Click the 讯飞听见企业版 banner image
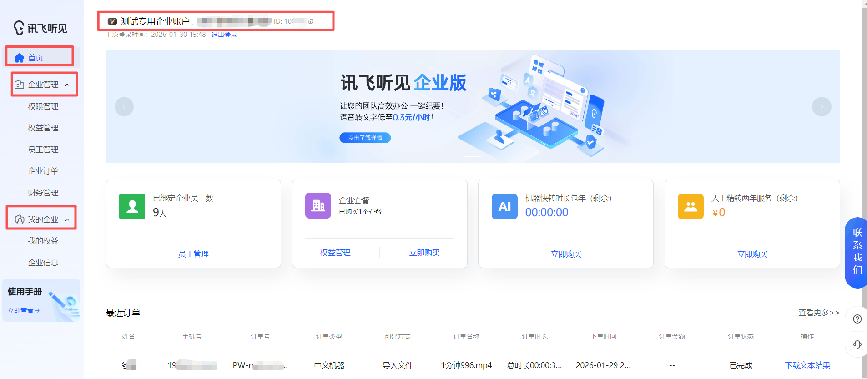The height and width of the screenshot is (379, 867). point(473,106)
